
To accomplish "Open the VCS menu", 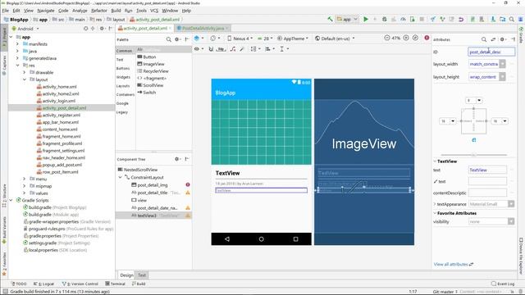I will coord(154,11).
